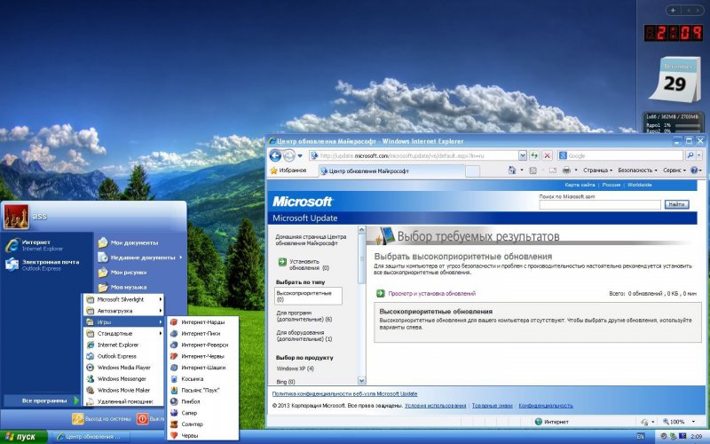This screenshot has height=444, width=710.
Task: Open Безопасность dropdown menu
Action: coord(637,170)
